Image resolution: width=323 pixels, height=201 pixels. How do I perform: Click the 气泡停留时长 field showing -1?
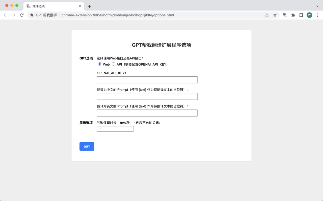115,129
